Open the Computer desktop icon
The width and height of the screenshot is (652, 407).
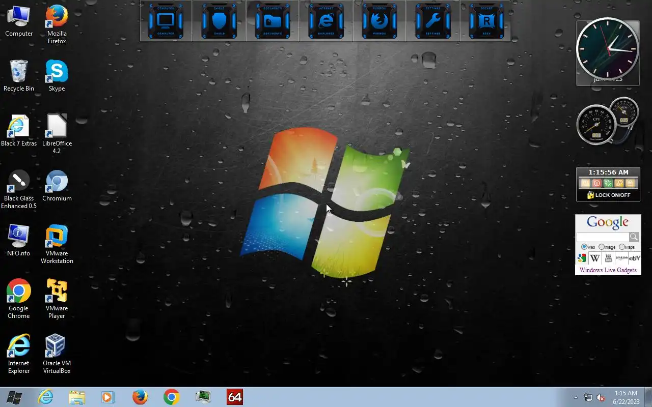point(19,21)
